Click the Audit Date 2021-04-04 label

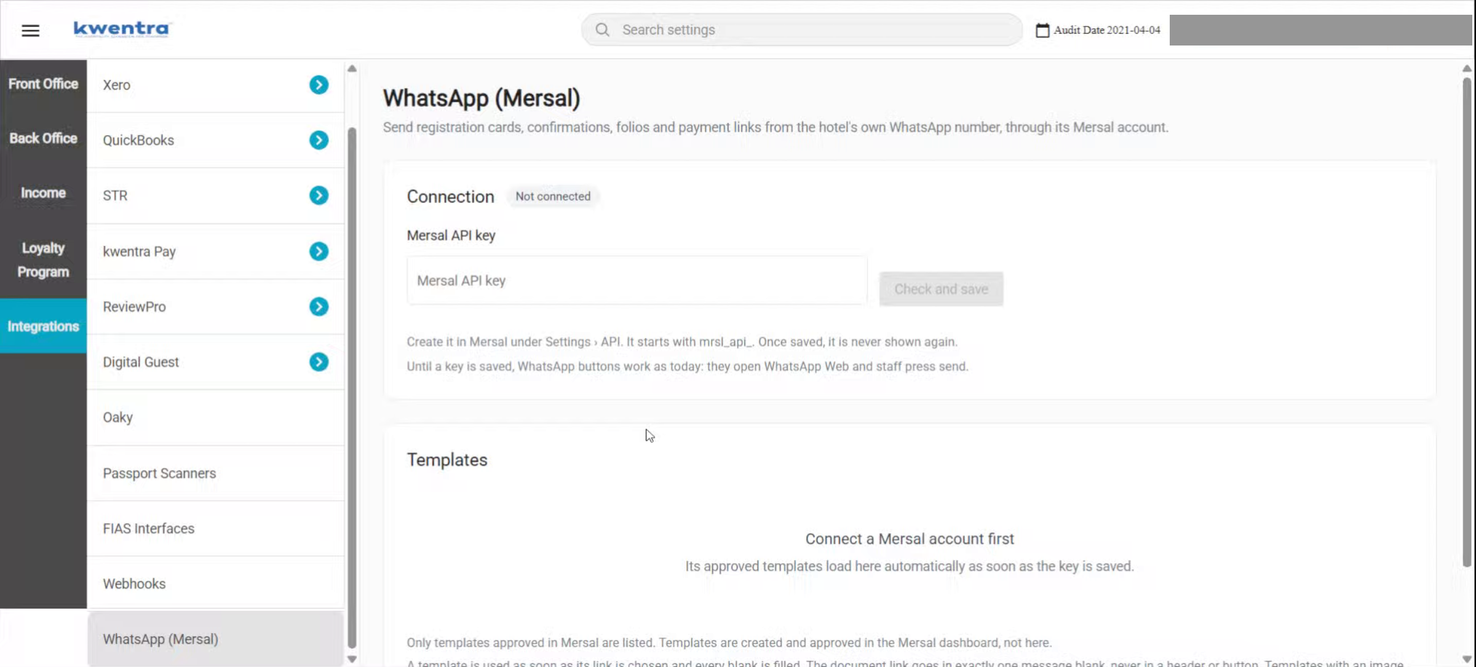point(1106,30)
